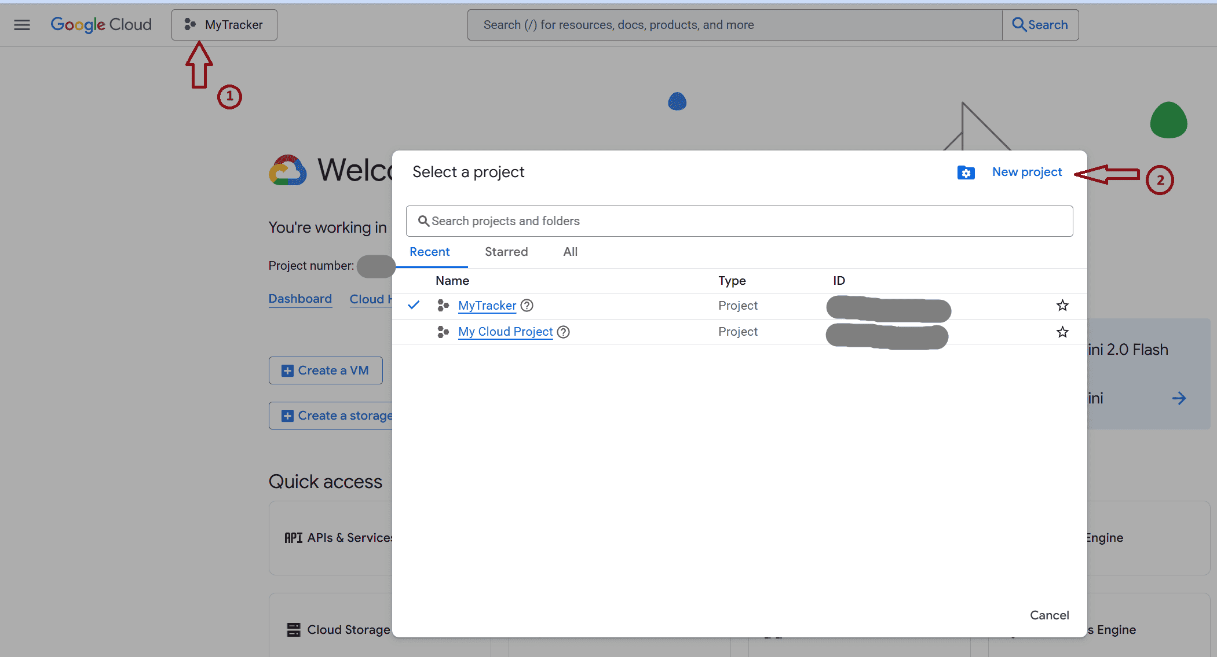Open the APIs & Services card
This screenshot has height=657, width=1217.
tap(331, 538)
